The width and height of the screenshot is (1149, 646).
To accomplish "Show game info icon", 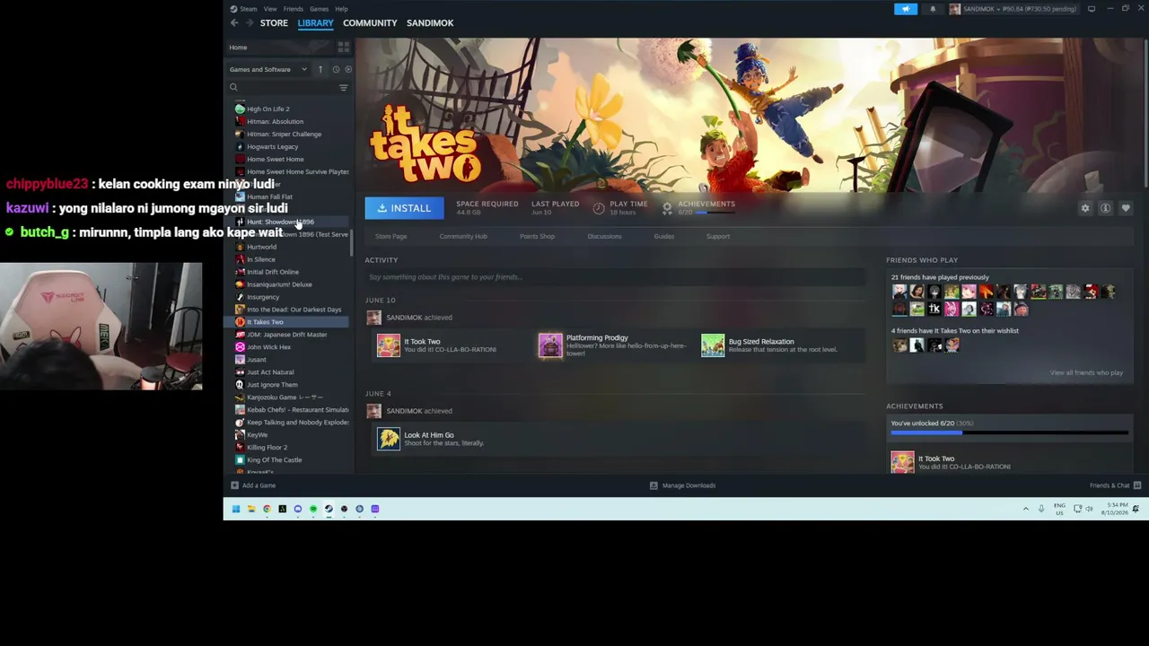I will pyautogui.click(x=1105, y=208).
